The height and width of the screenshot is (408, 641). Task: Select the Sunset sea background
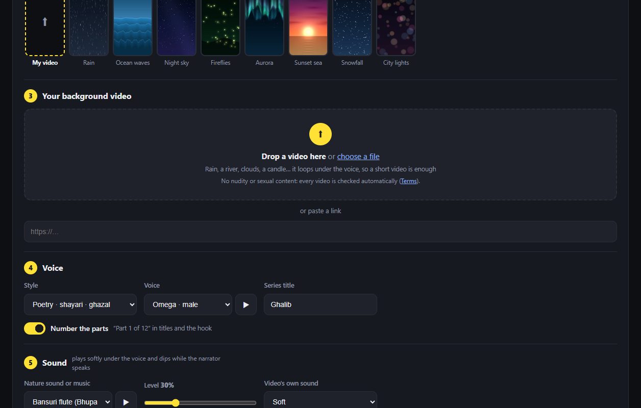pyautogui.click(x=308, y=28)
